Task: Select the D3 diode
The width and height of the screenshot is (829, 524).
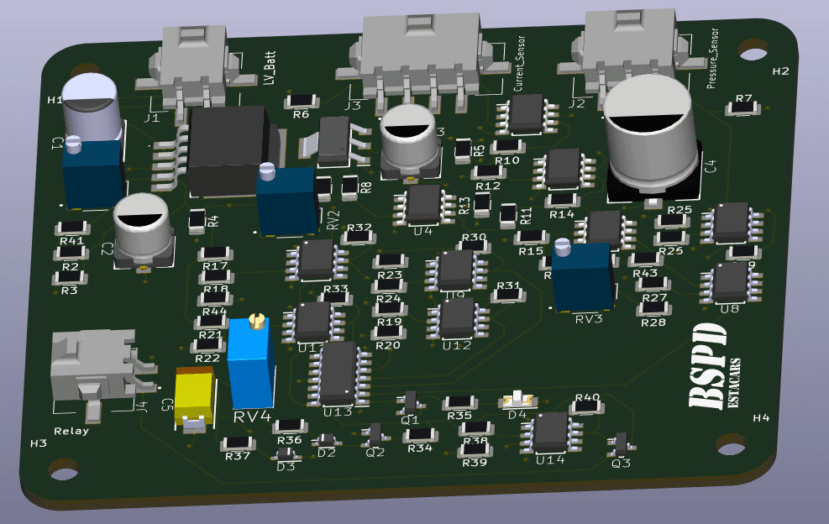Action: coord(286,454)
